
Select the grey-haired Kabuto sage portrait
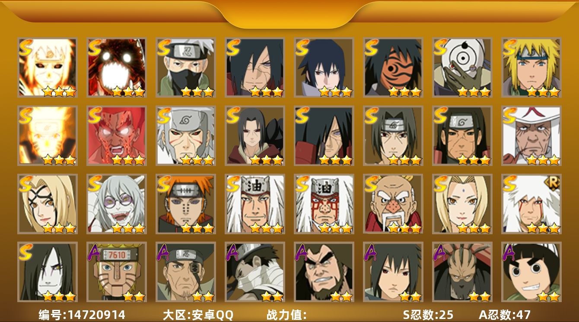[116, 204]
